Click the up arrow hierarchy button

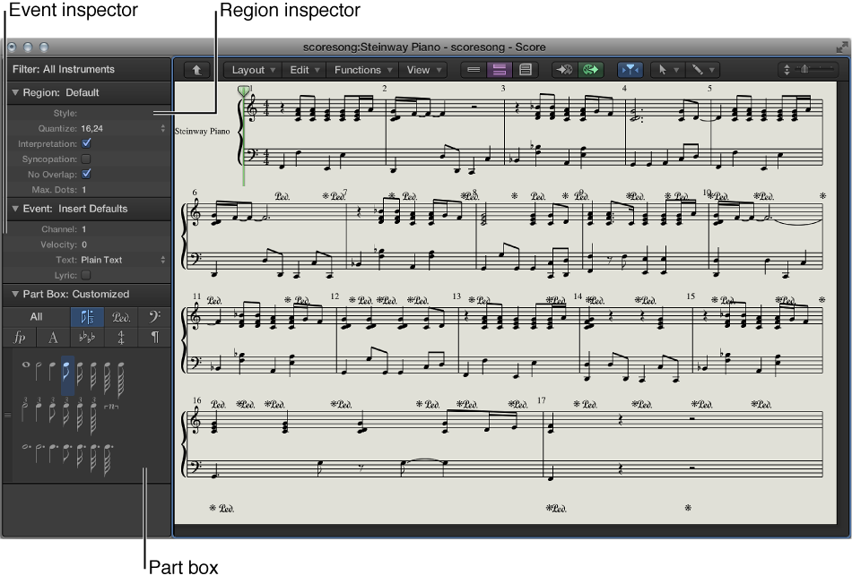point(196,70)
